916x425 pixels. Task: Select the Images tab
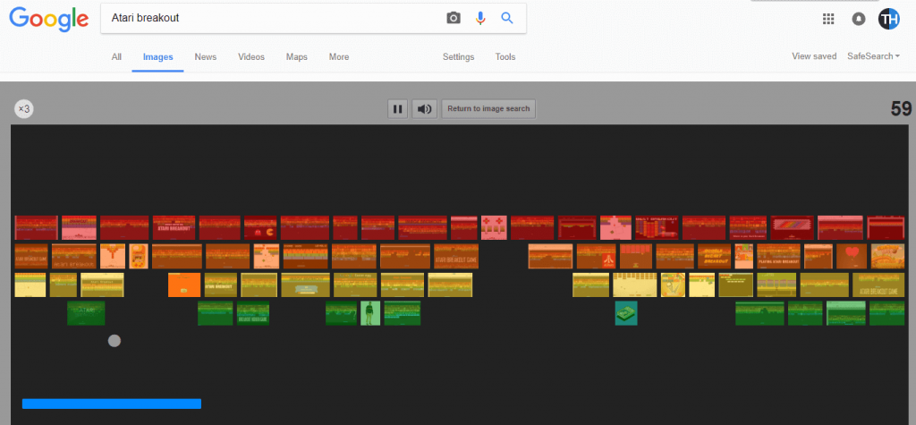[x=157, y=56]
